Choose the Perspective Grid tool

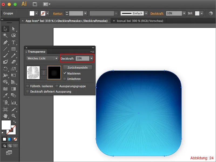coord(13,82)
